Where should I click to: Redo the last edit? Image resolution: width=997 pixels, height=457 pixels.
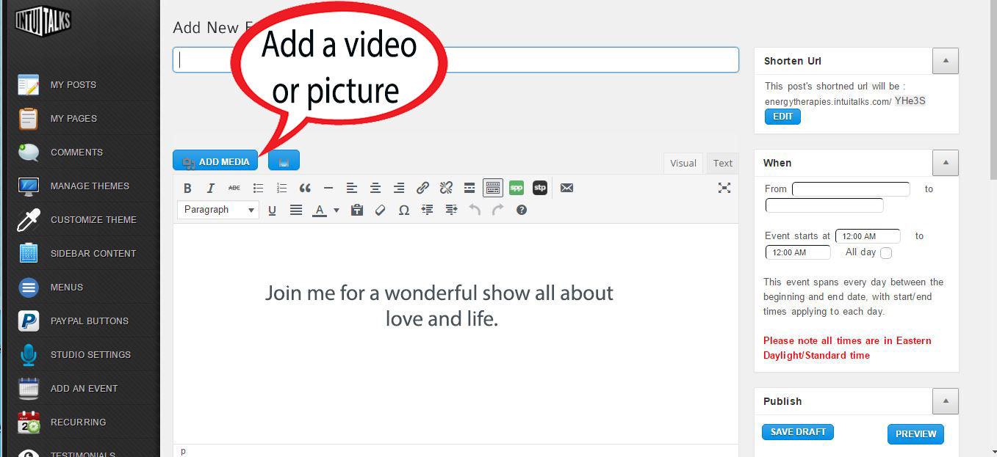(498, 210)
